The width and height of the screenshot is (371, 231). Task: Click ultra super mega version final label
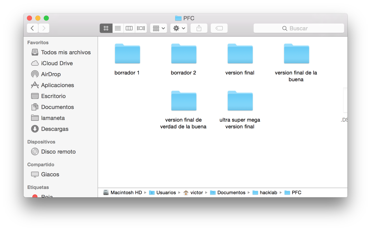coord(240,123)
